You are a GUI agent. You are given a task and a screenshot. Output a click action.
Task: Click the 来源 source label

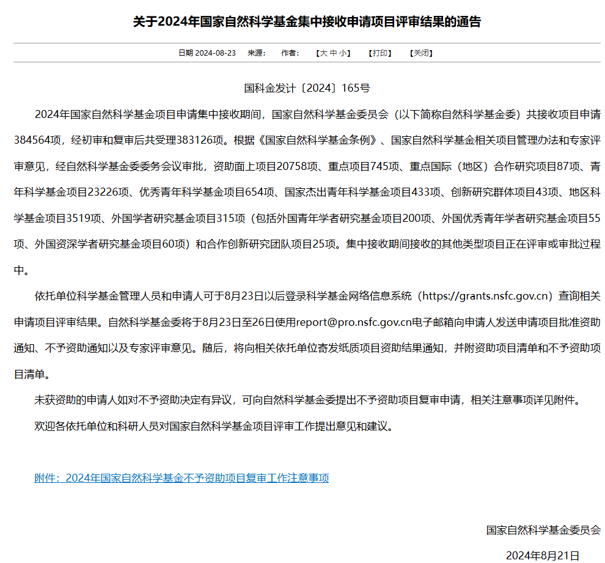tap(256, 53)
